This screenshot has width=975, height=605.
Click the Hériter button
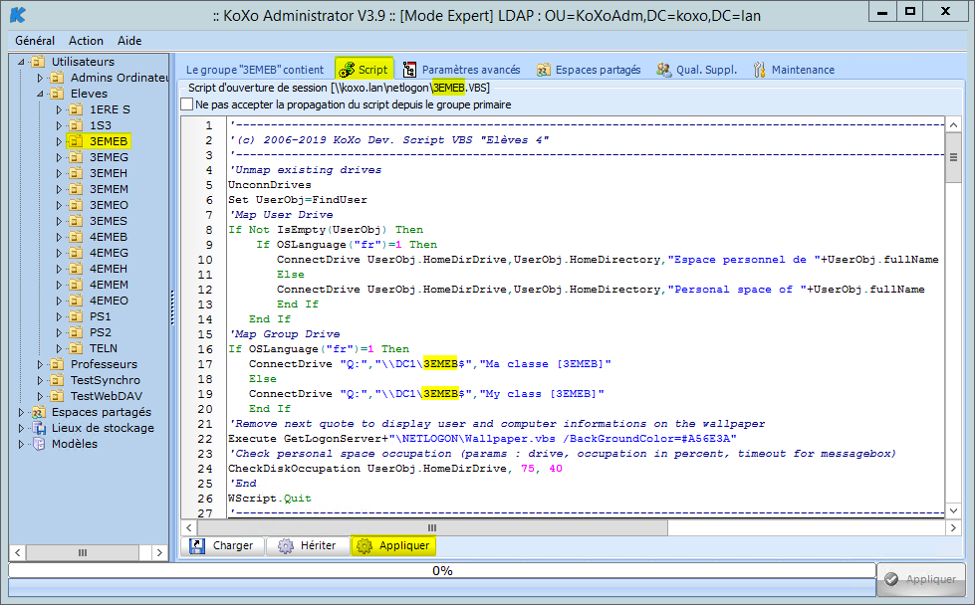coord(308,546)
